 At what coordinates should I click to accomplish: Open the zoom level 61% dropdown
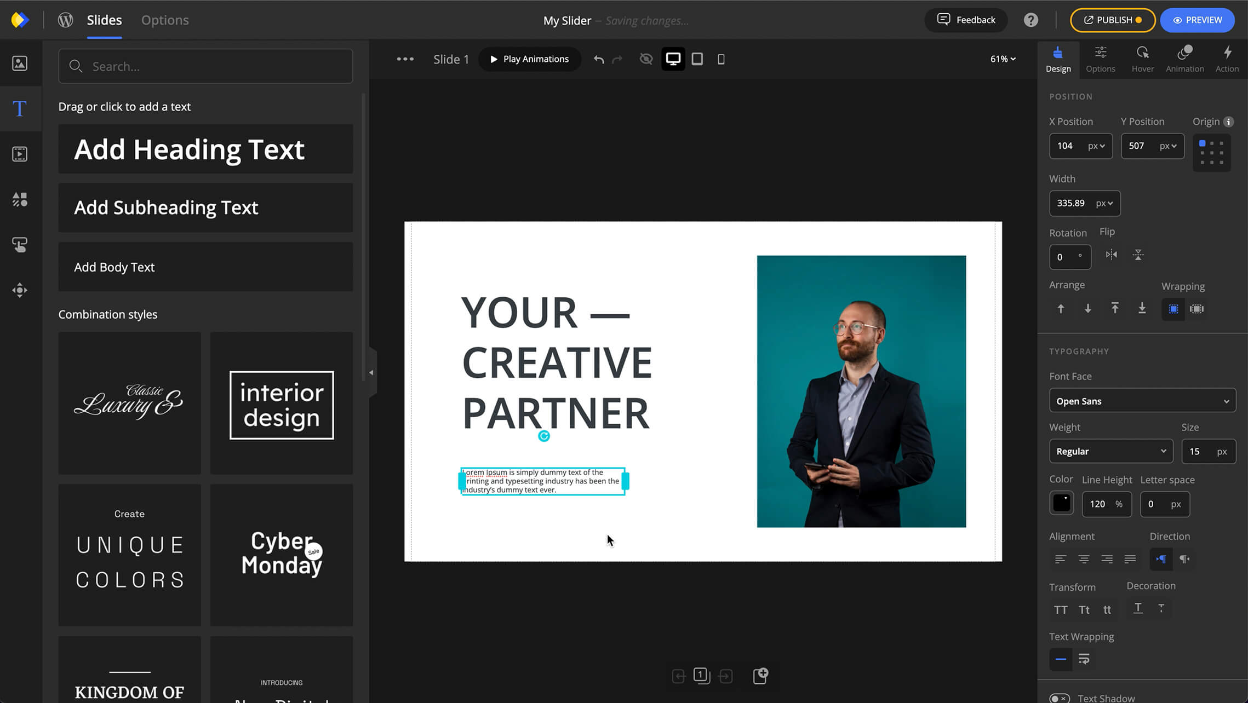coord(1003,59)
